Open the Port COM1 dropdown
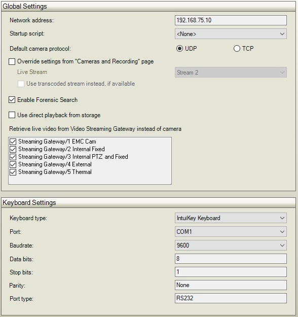 click(231, 232)
